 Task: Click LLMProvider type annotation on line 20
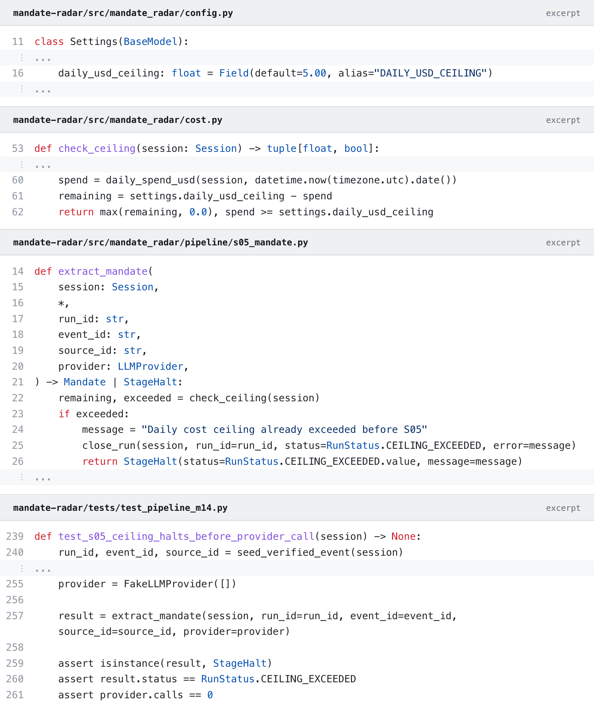pyautogui.click(x=150, y=366)
